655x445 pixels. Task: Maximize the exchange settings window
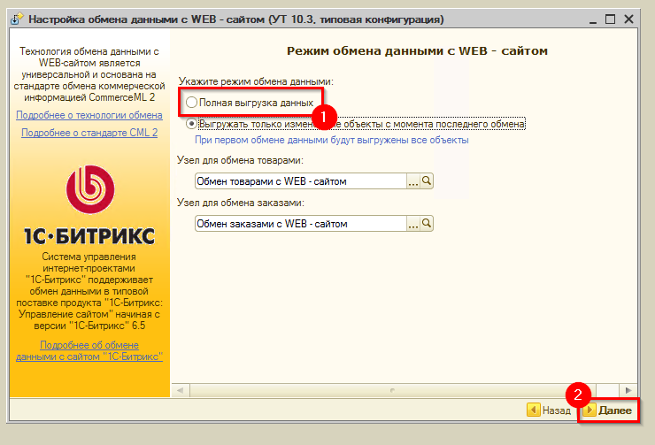[x=611, y=19]
